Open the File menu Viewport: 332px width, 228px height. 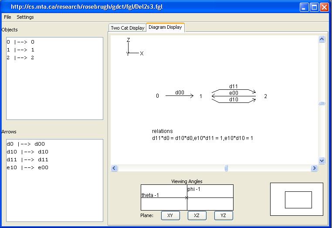(x=7, y=17)
